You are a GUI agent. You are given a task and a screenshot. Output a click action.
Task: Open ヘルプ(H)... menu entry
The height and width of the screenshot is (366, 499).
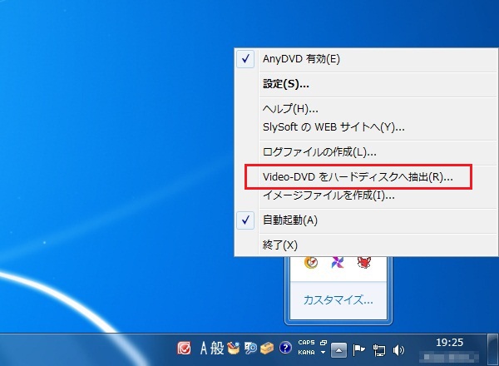point(366,109)
